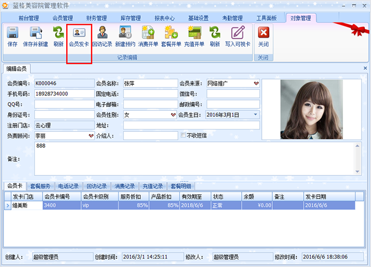Switch to the 财务管理 menu tab
The height and width of the screenshot is (267, 371).
97,18
